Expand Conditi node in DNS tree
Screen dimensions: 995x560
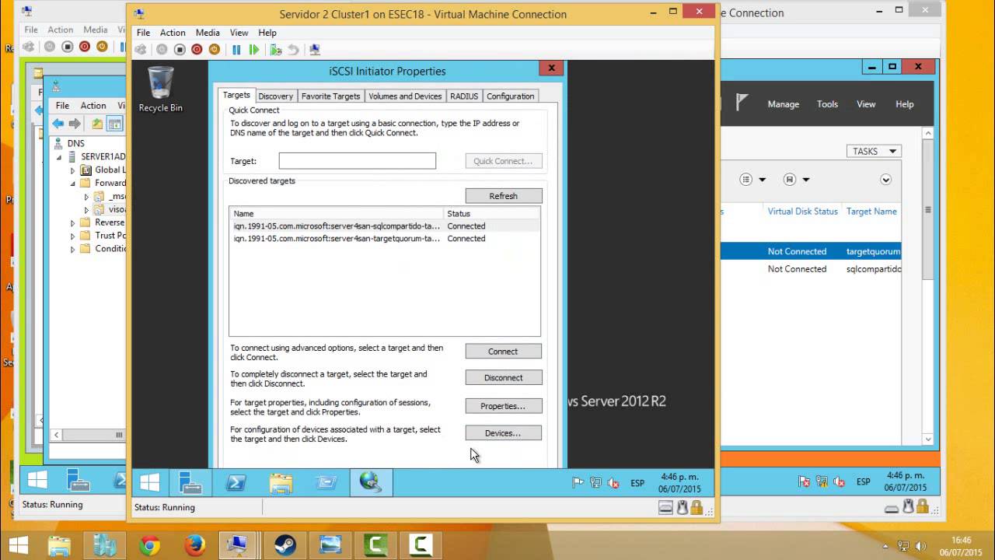pyautogui.click(x=73, y=249)
